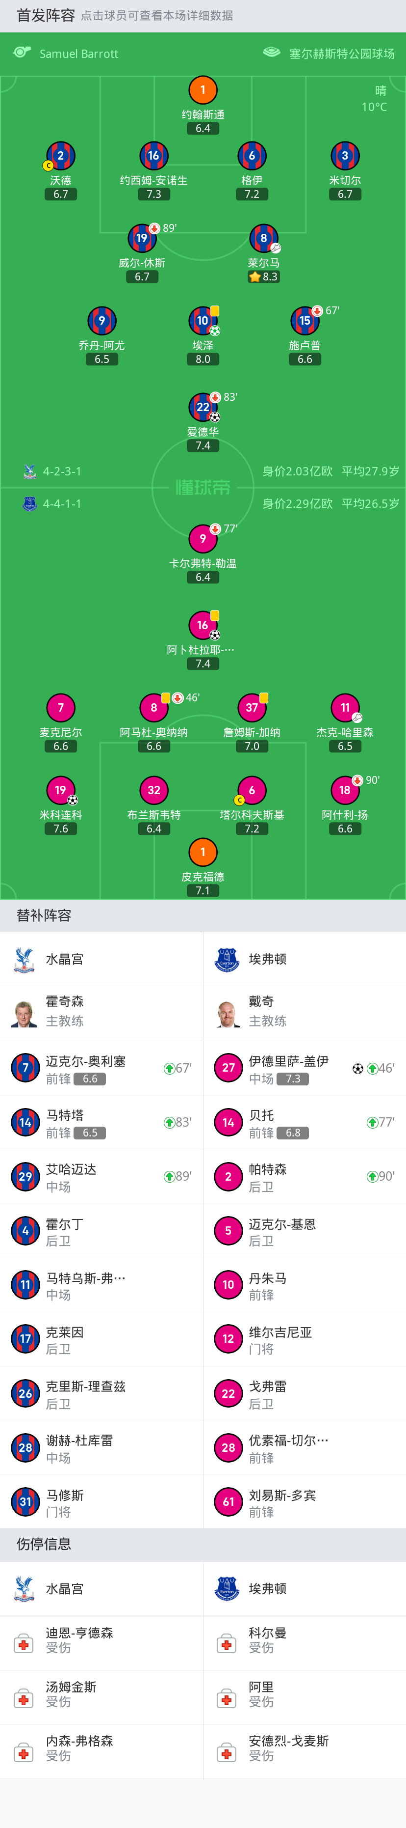The image size is (406, 1828).
Task: View coach 霍奇森's photo
Action: 24,1013
